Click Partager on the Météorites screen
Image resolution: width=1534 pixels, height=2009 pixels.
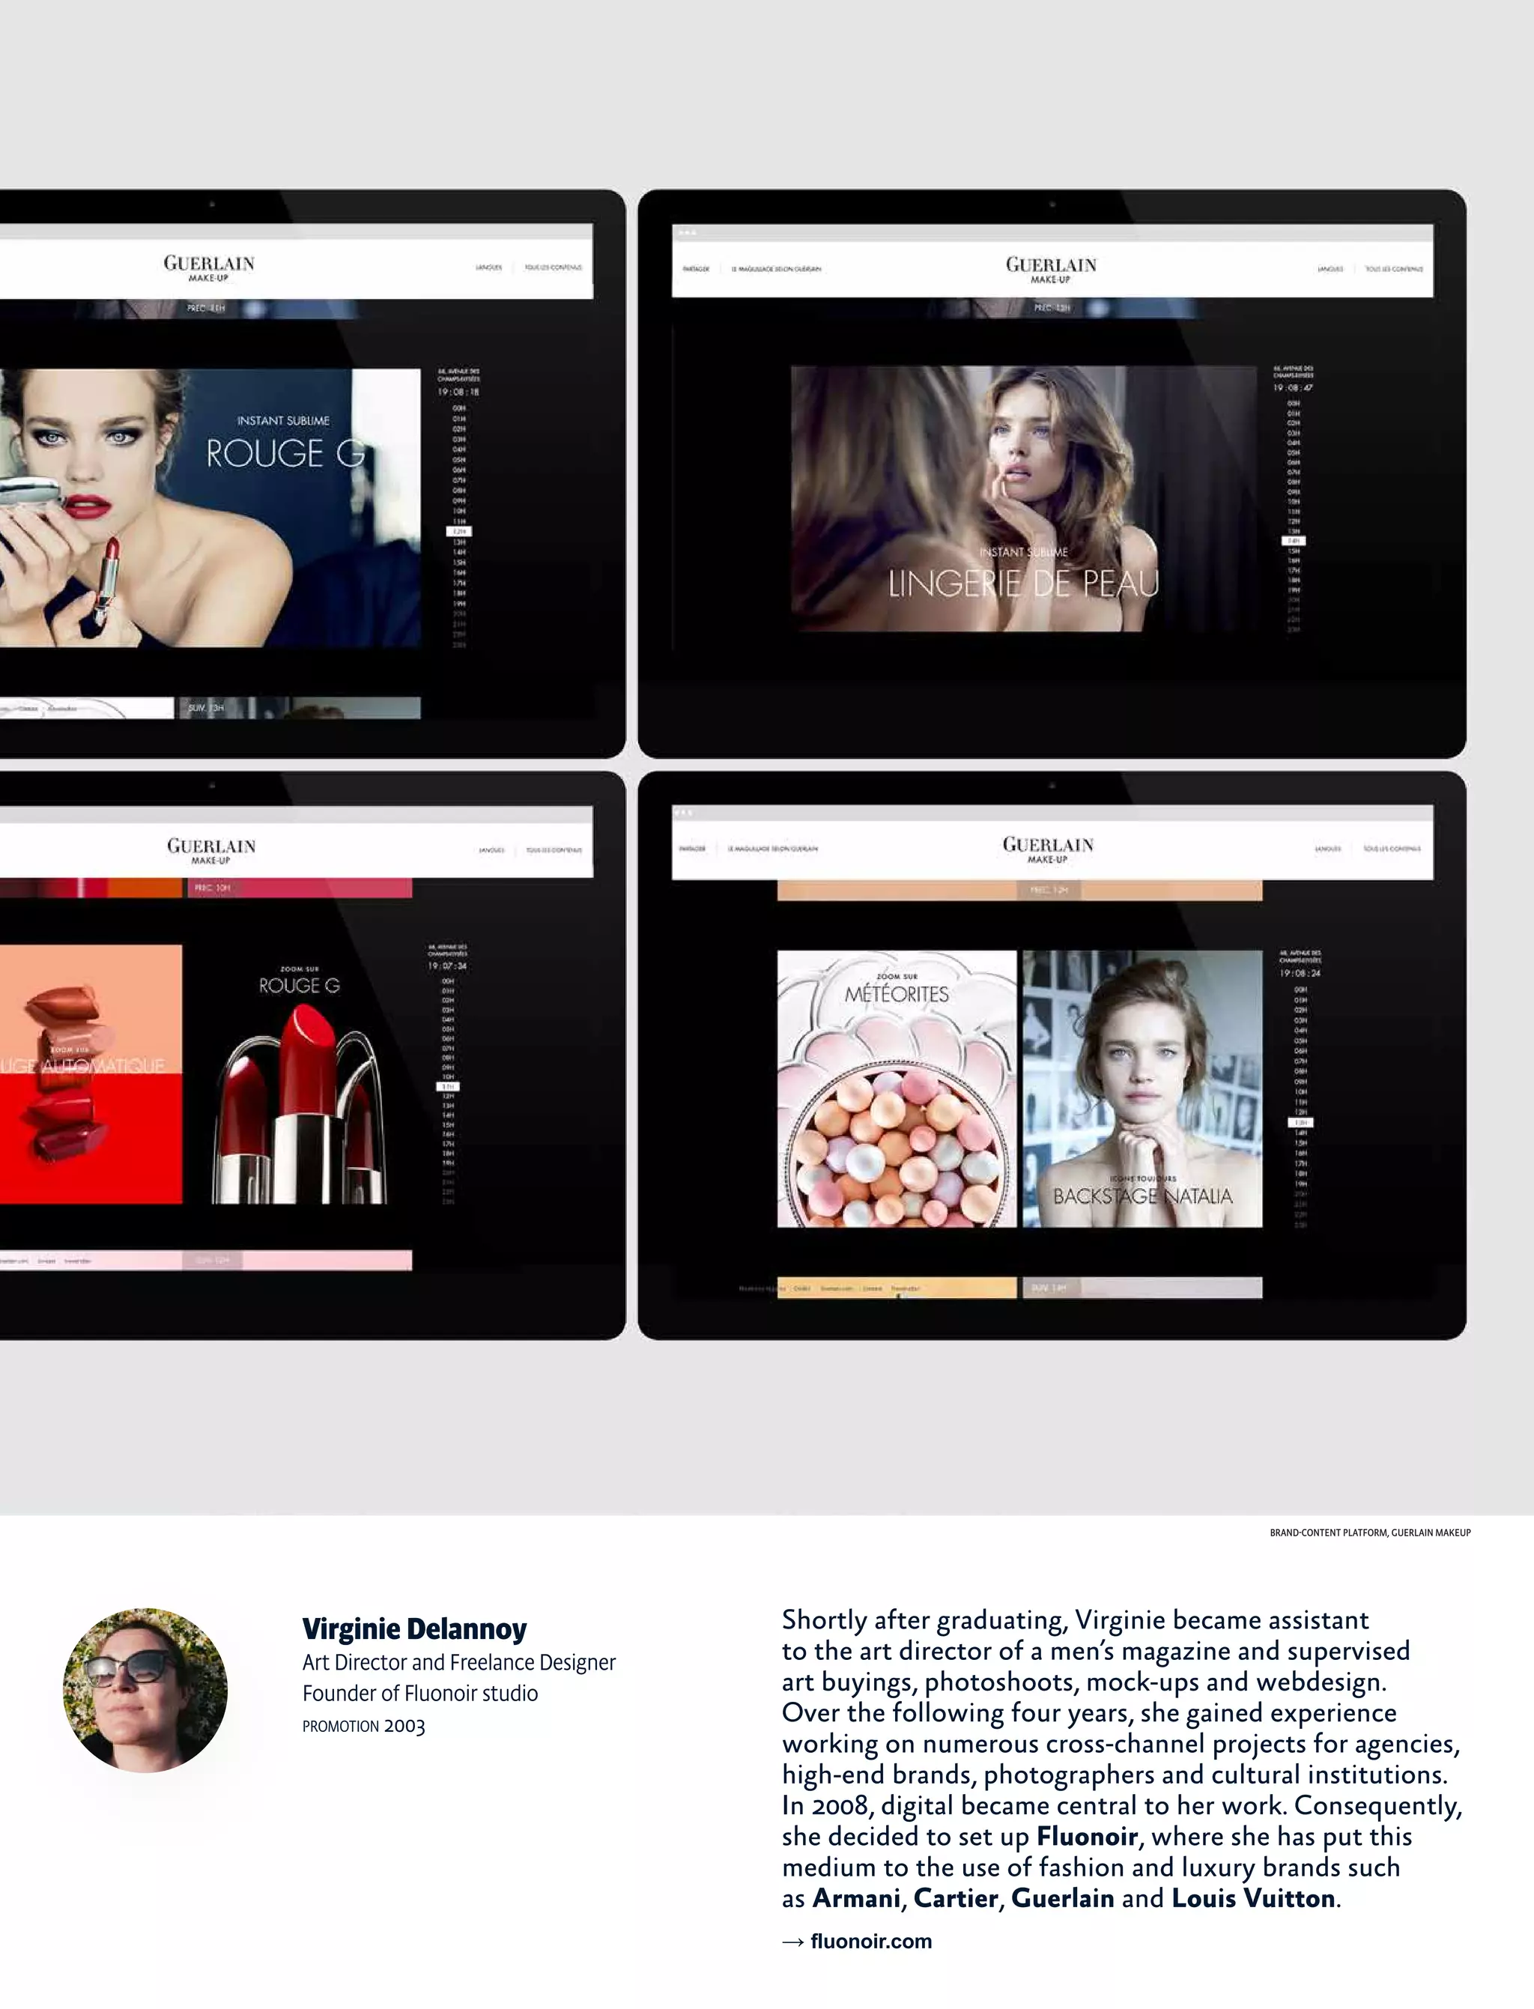(x=692, y=849)
